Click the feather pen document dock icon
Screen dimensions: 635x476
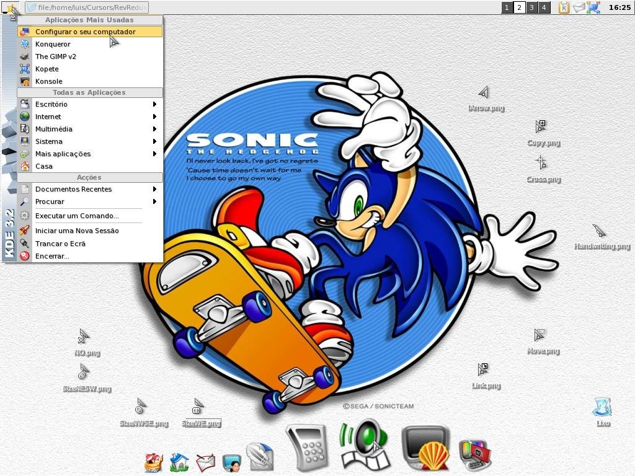point(260,457)
